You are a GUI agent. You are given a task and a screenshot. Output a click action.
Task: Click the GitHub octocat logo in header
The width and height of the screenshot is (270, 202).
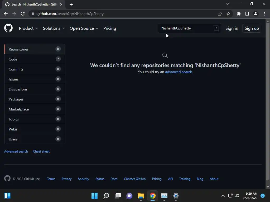tap(8, 28)
